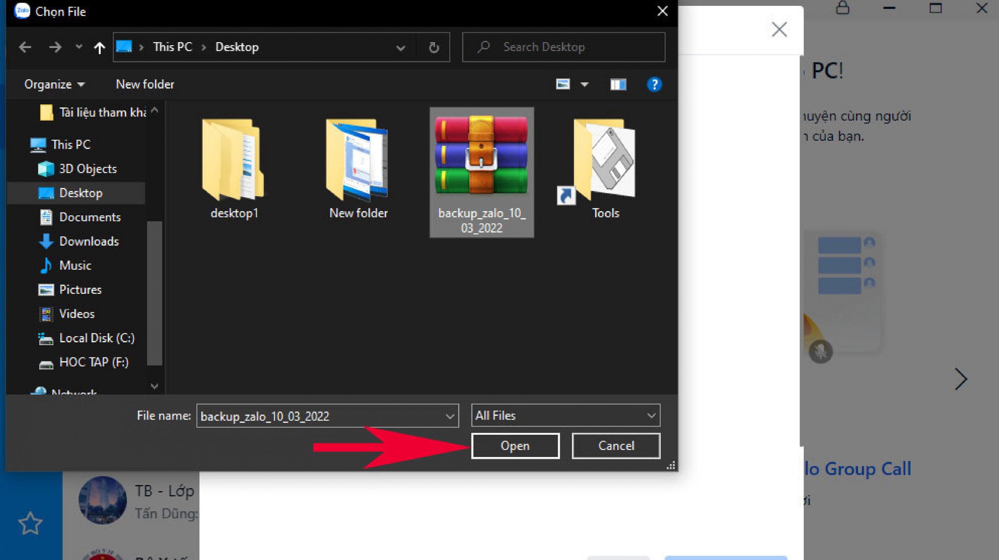
Task: Open 3D Objects in sidebar
Action: [77, 169]
